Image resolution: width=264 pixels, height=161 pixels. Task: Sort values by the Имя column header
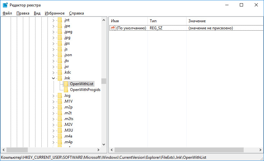pyautogui.click(x=128, y=21)
